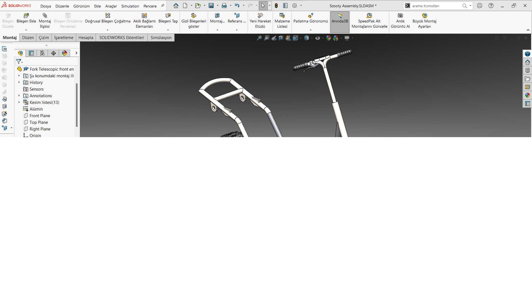Save the assembly with the floppy disk icon
The height and width of the screenshot is (282, 532).
tap(211, 6)
